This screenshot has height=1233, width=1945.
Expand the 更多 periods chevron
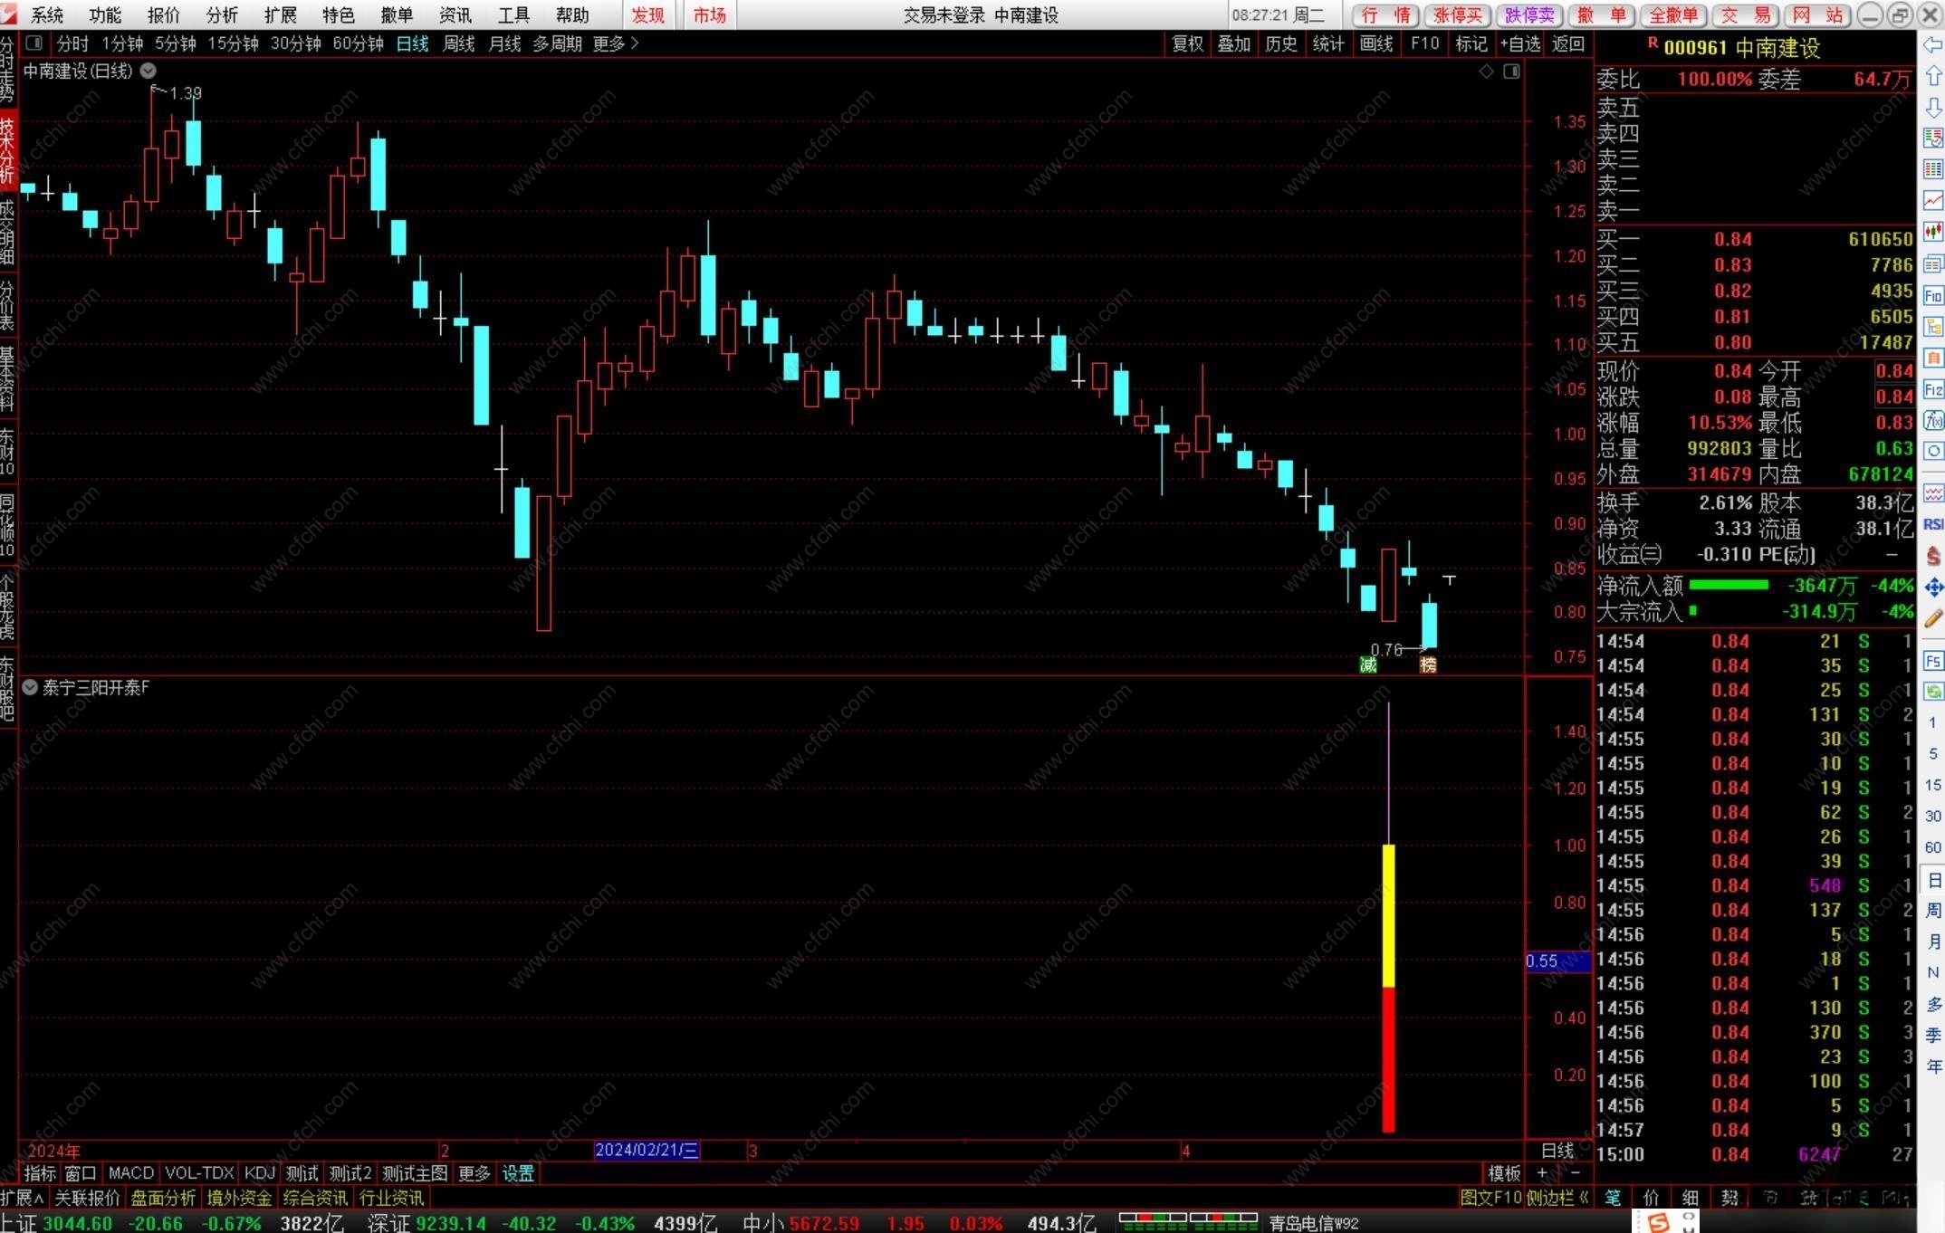[x=635, y=43]
